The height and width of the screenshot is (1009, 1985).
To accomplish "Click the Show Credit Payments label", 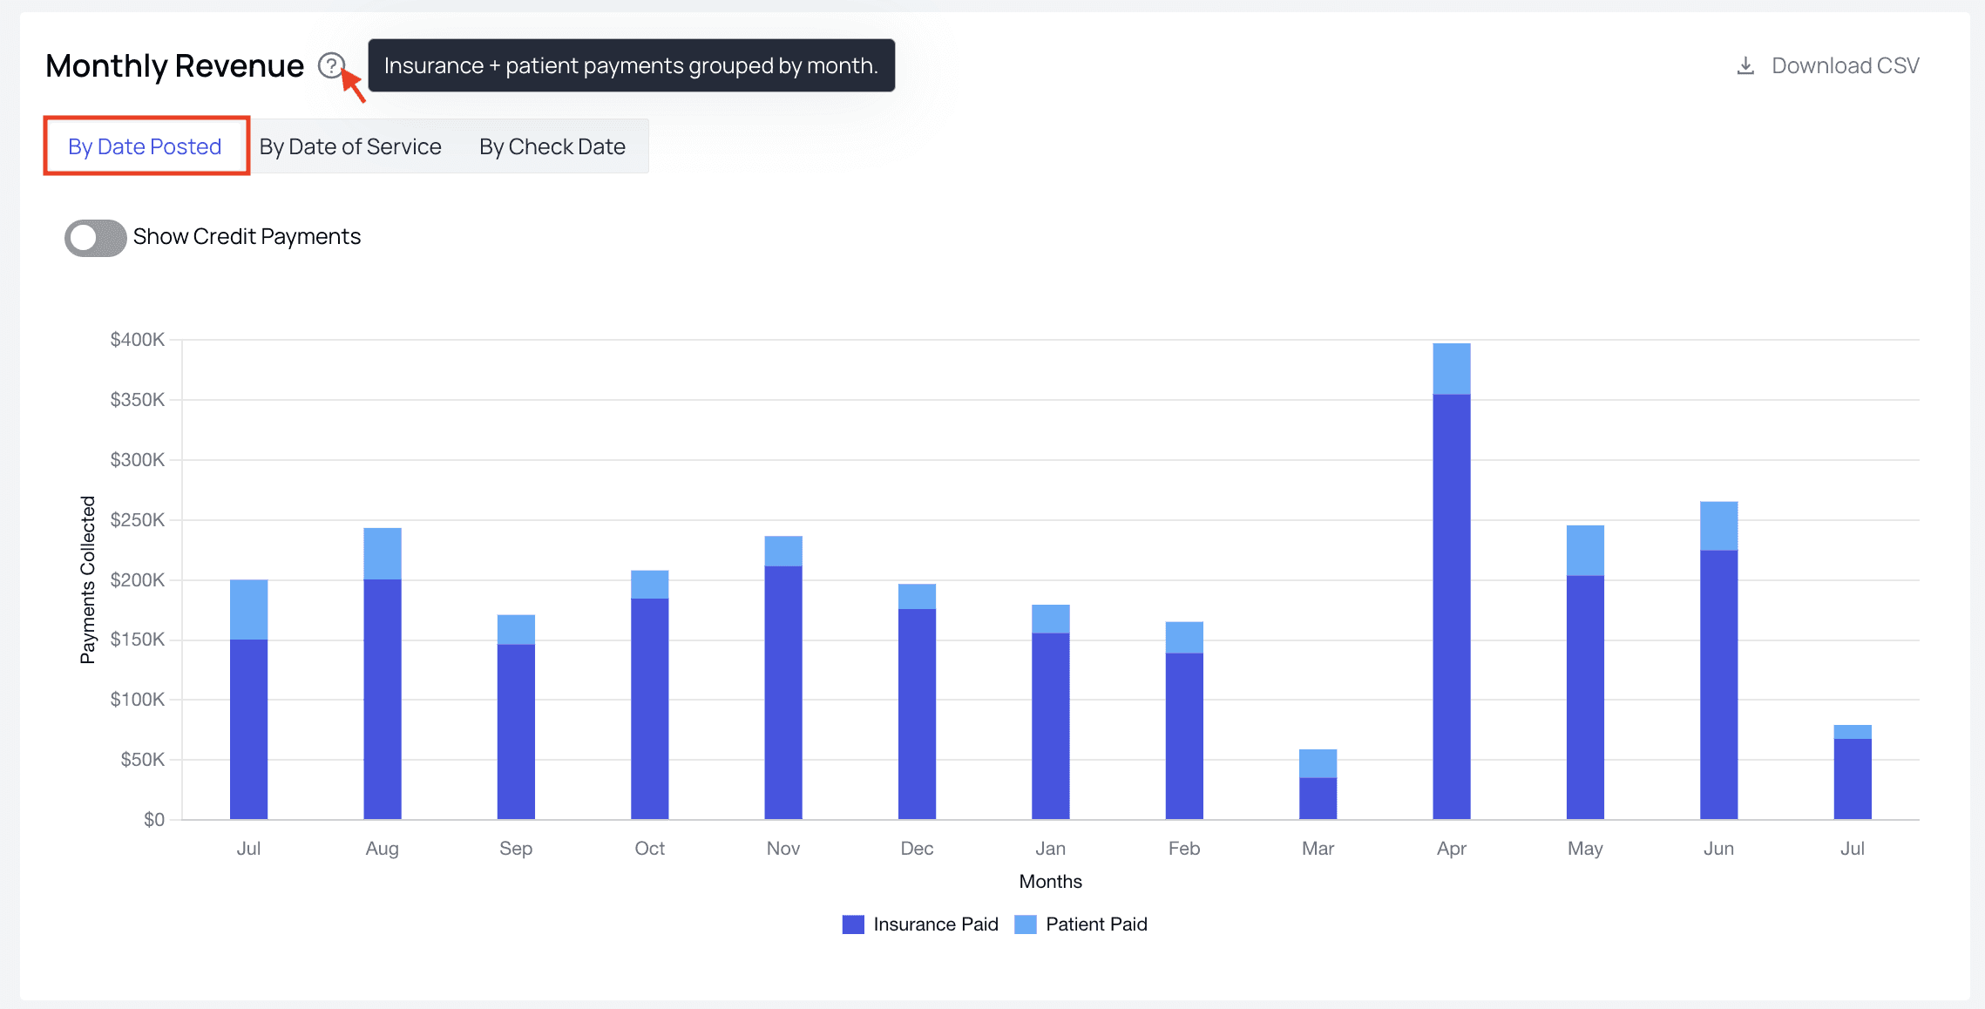I will pyautogui.click(x=247, y=237).
